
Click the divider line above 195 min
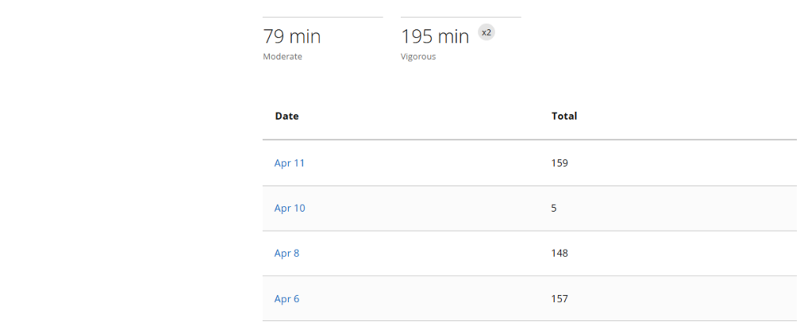tap(461, 17)
